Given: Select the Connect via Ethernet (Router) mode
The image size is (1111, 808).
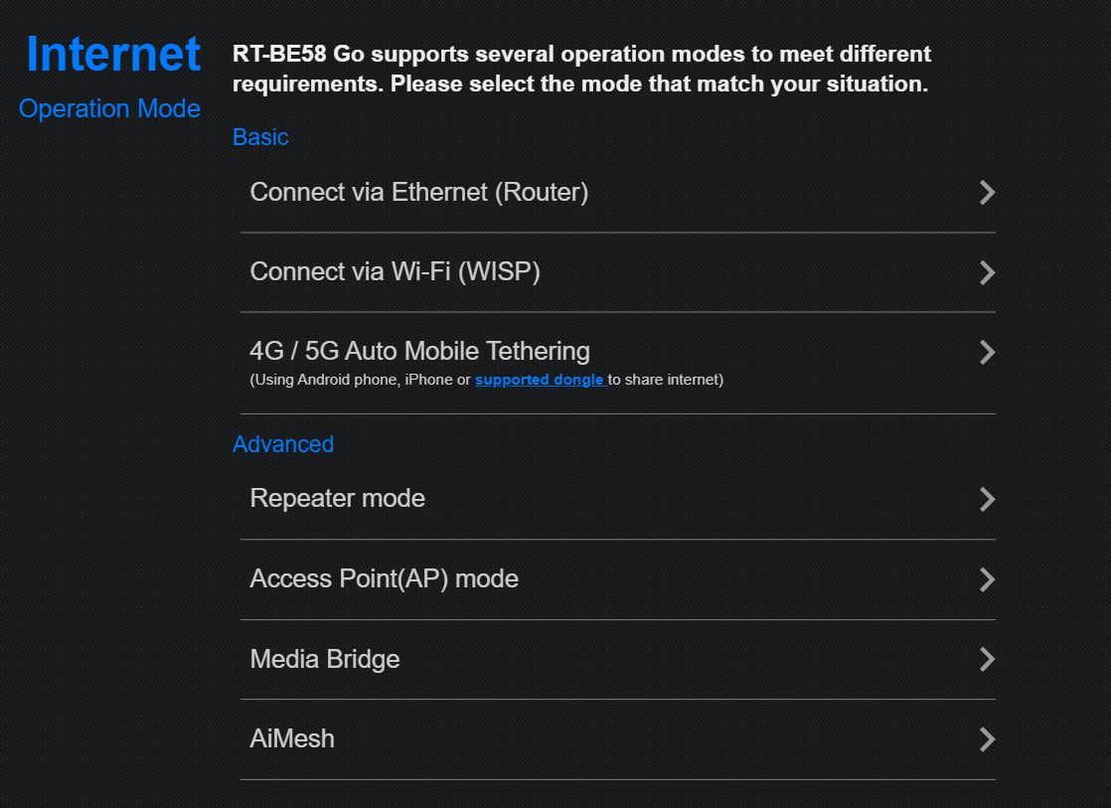Looking at the screenshot, I should [418, 192].
